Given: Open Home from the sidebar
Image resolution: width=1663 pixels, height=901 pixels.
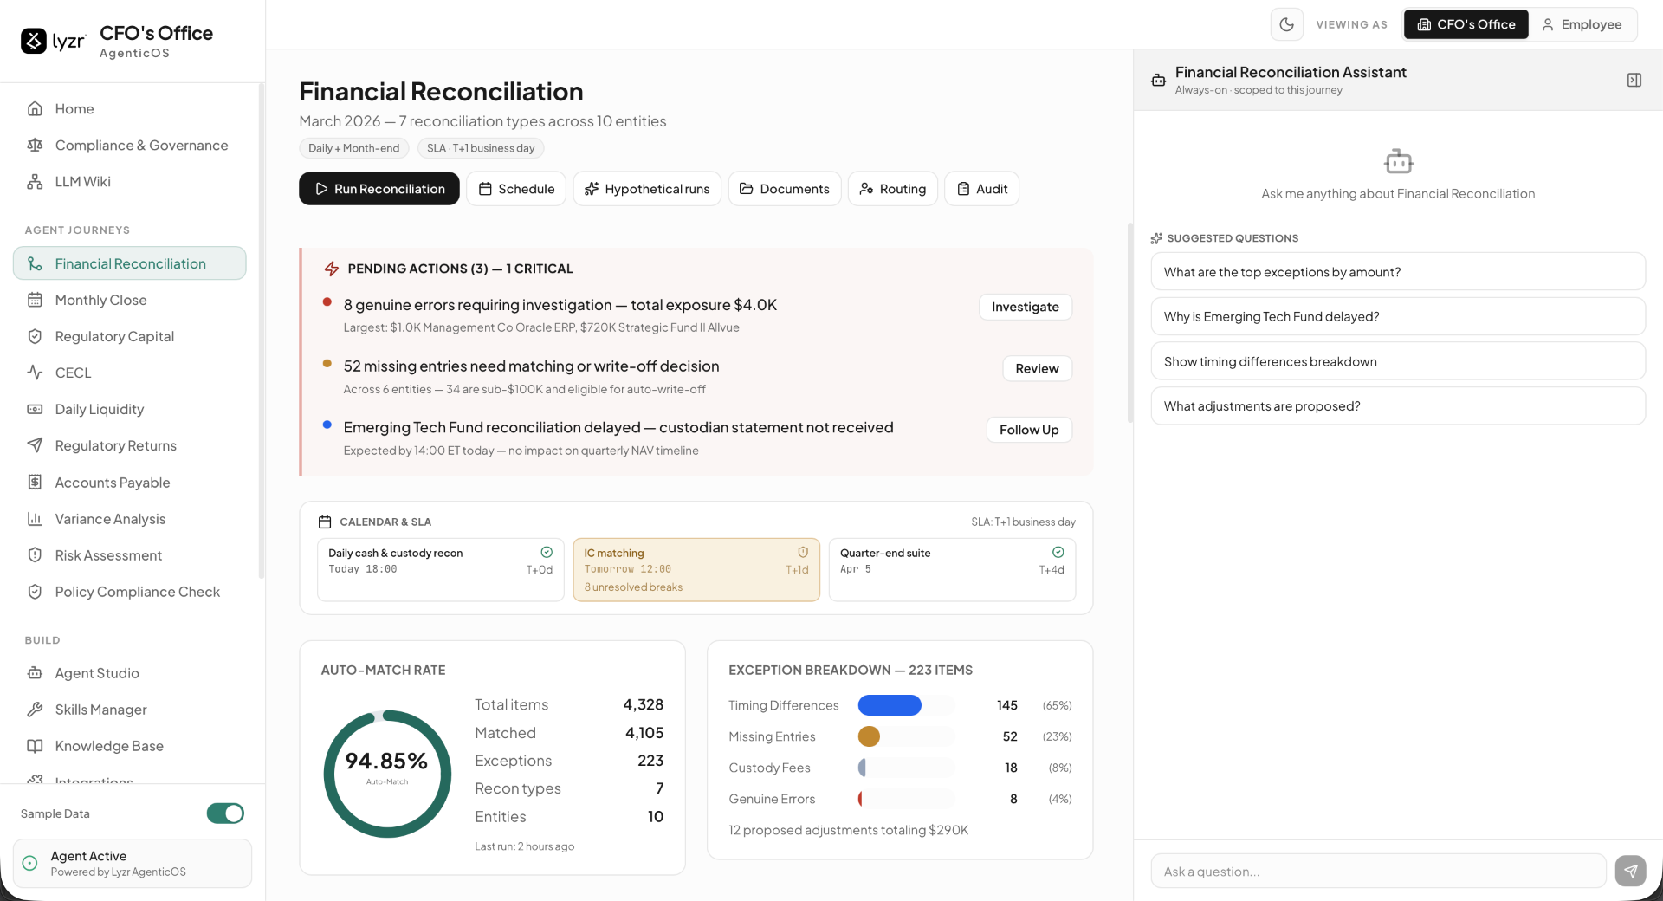Looking at the screenshot, I should point(130,108).
